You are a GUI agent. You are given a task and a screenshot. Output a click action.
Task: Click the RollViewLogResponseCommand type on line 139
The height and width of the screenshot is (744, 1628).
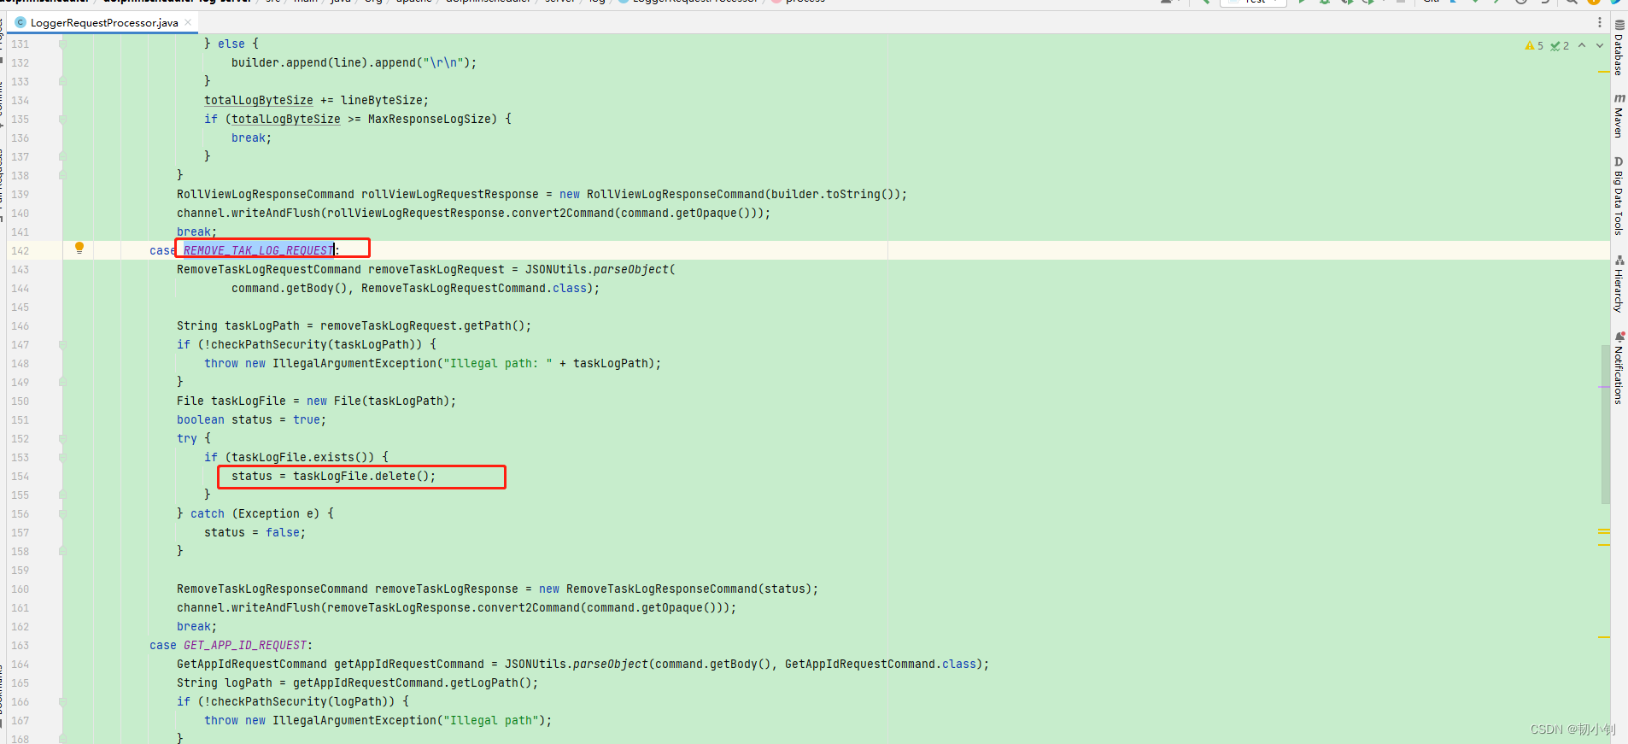pyautogui.click(x=265, y=194)
